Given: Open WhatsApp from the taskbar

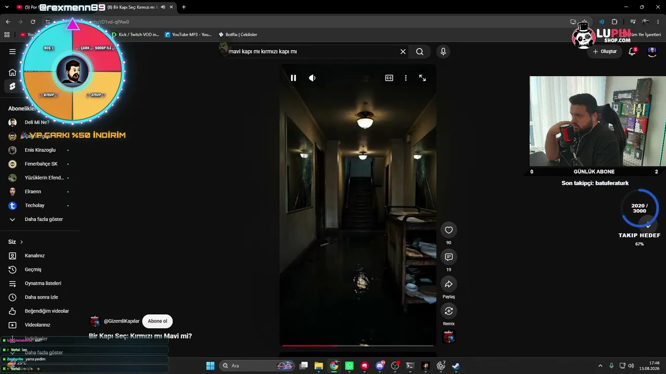Looking at the screenshot, I should 349,366.
